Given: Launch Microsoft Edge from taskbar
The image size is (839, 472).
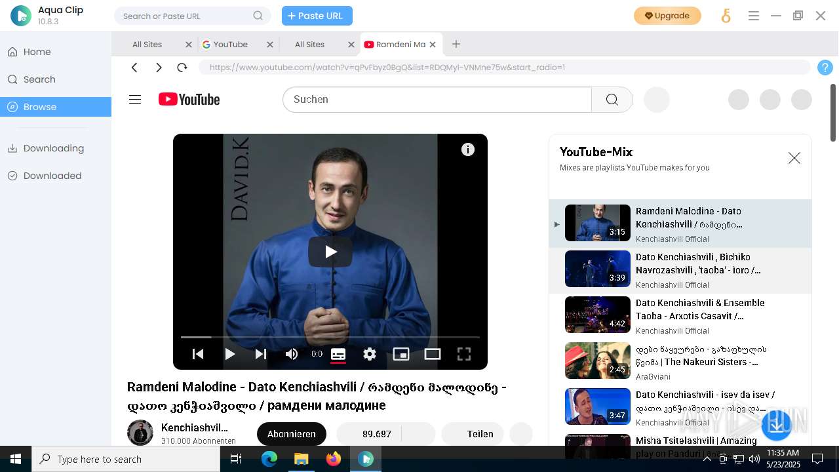Looking at the screenshot, I should click(x=269, y=459).
